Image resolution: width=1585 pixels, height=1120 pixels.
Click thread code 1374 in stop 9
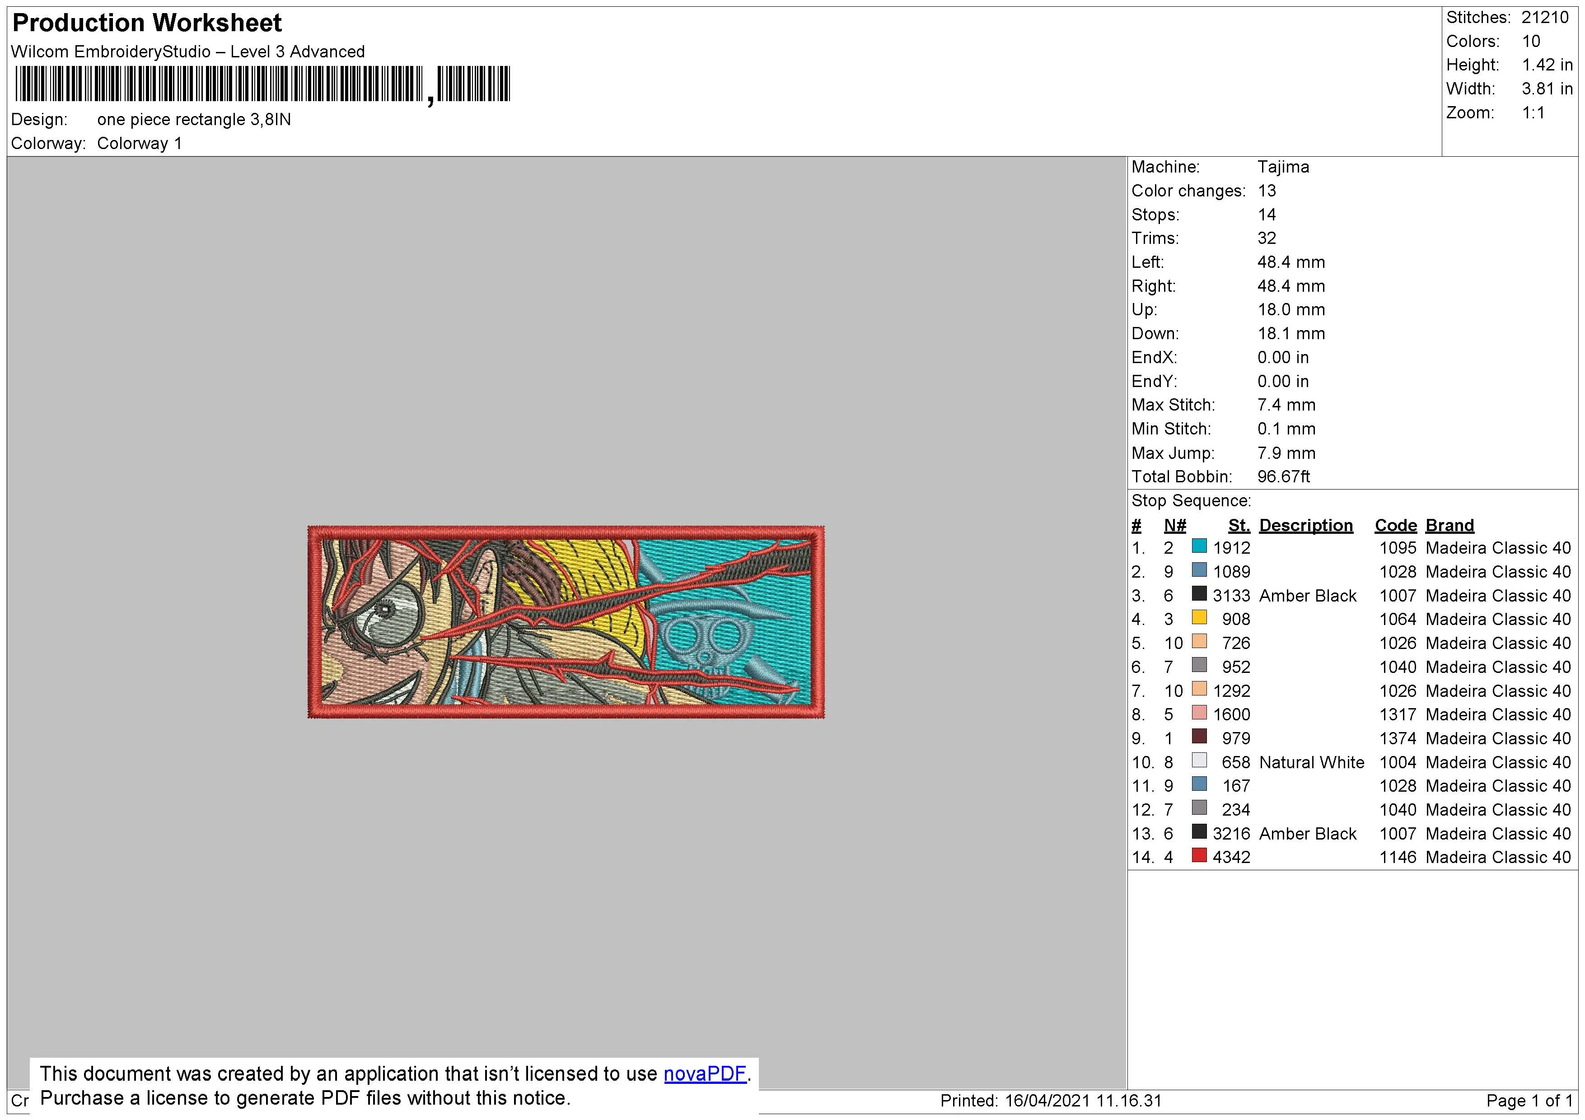click(1397, 738)
